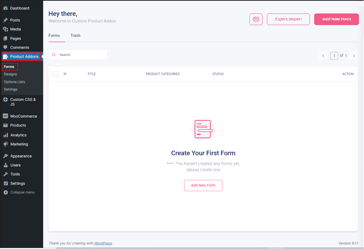Click the current page number box

click(334, 56)
